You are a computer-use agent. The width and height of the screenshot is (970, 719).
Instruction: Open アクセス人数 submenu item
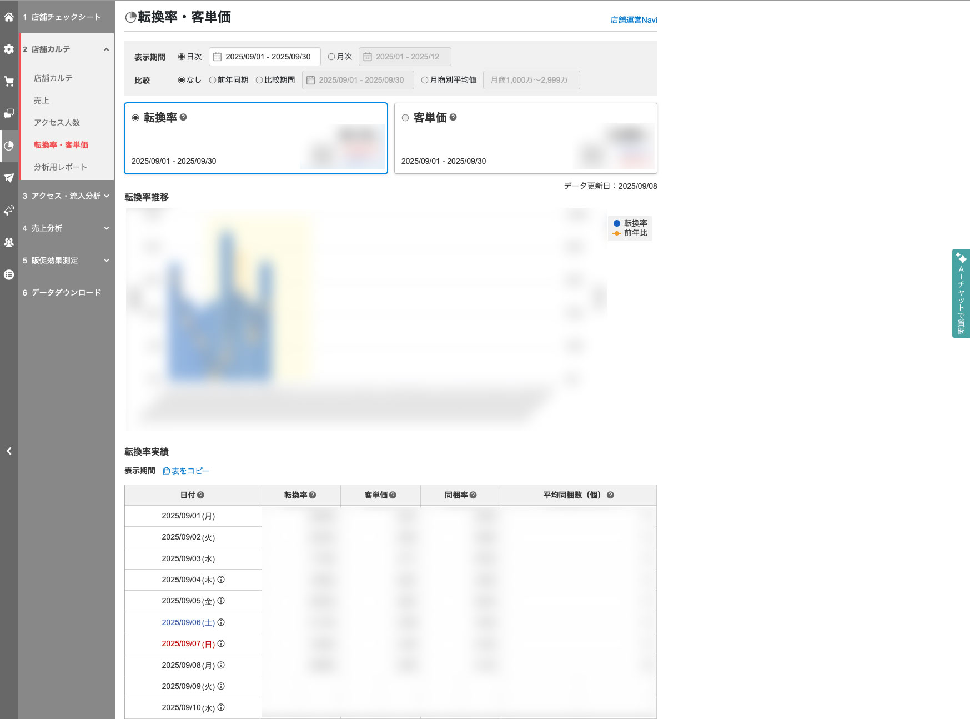(x=57, y=122)
